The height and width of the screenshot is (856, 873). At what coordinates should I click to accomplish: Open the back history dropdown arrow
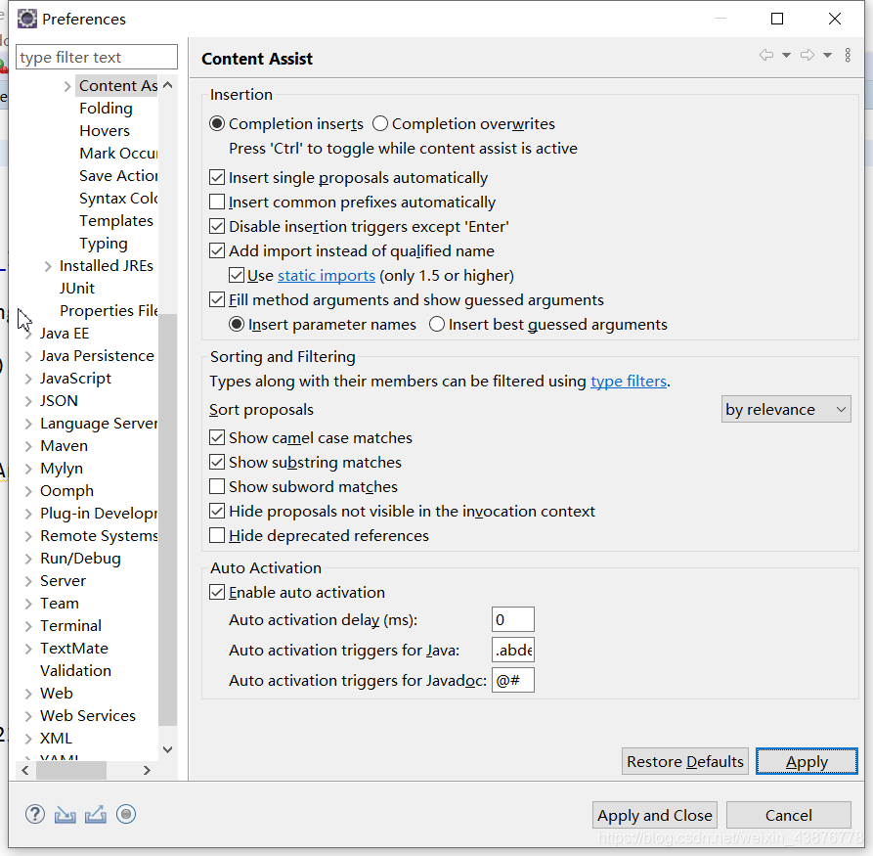786,55
